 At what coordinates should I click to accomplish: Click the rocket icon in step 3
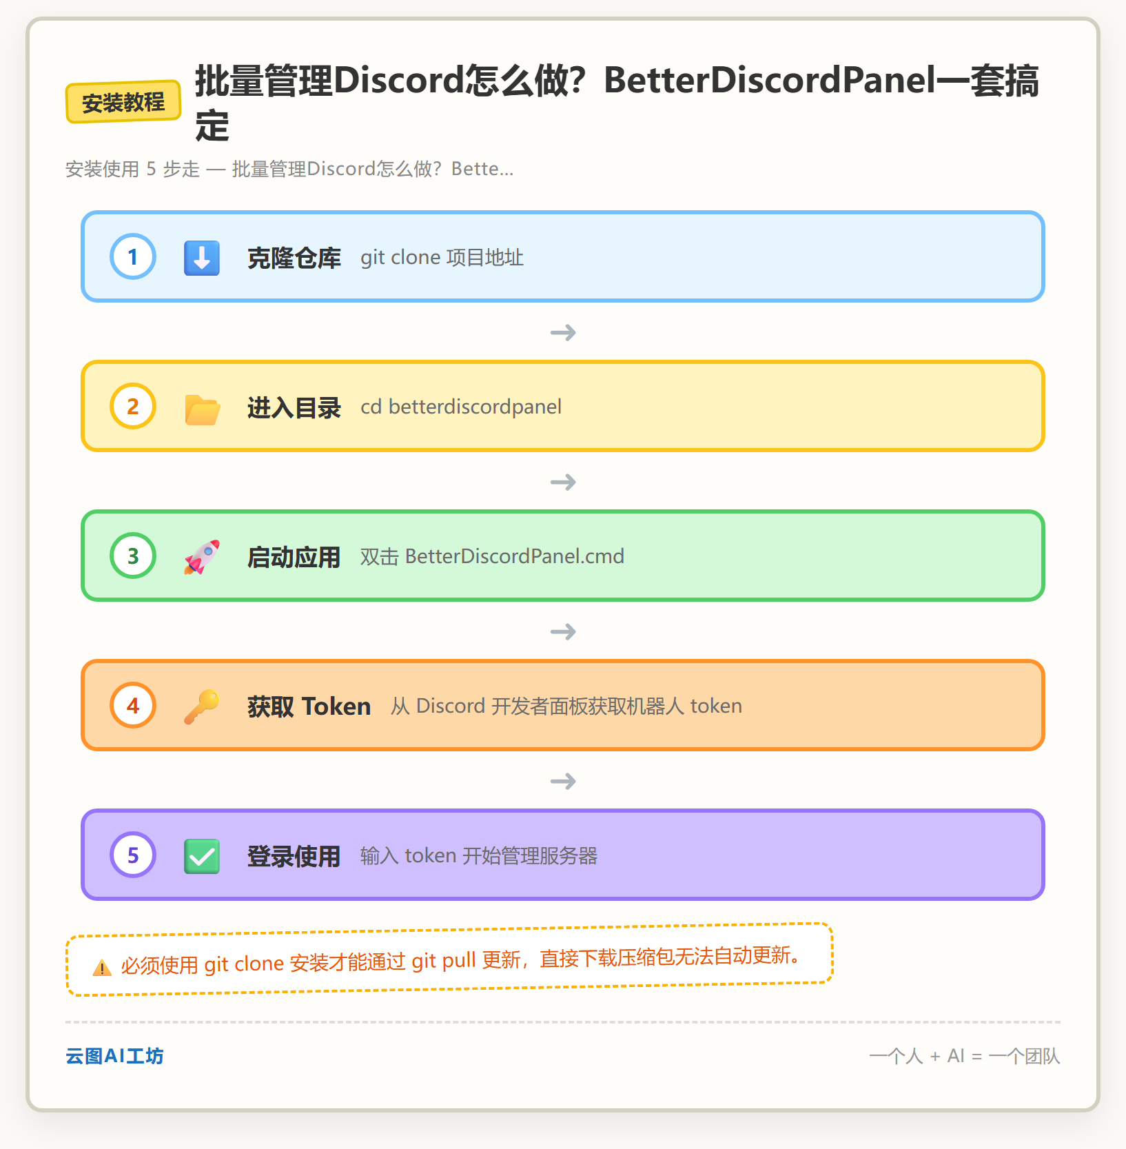coord(202,557)
